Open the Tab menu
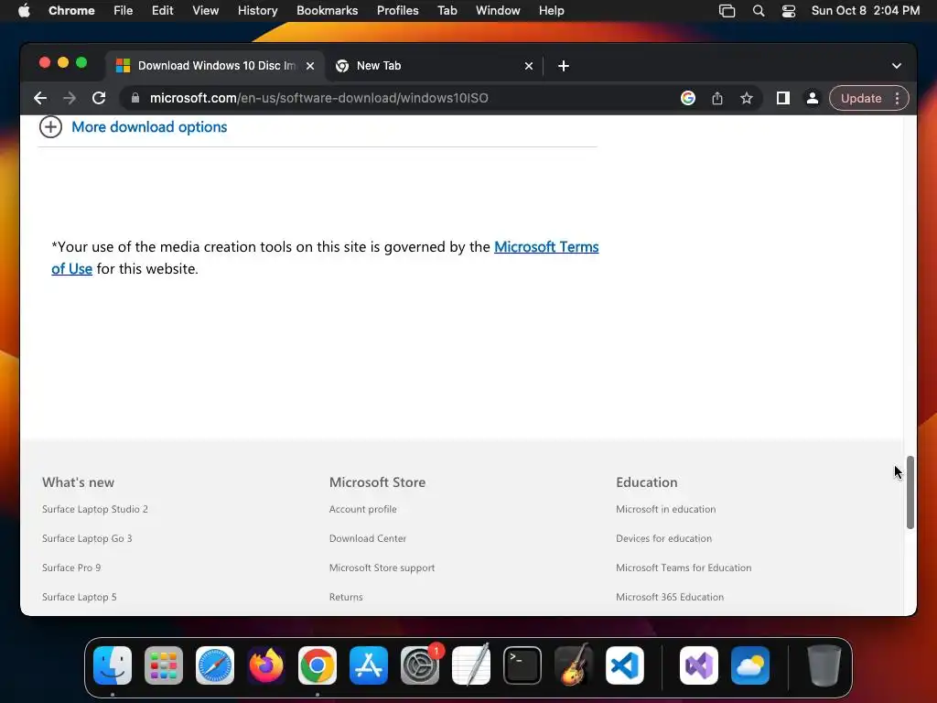The height and width of the screenshot is (703, 937). point(447,11)
